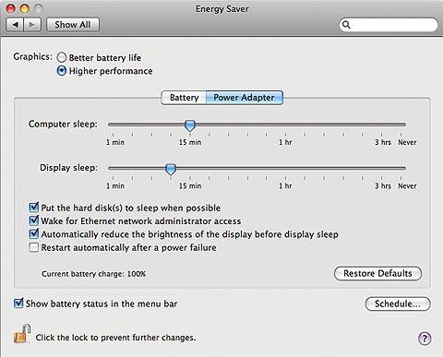
Task: Click the Restore Defaults button
Action: click(377, 273)
